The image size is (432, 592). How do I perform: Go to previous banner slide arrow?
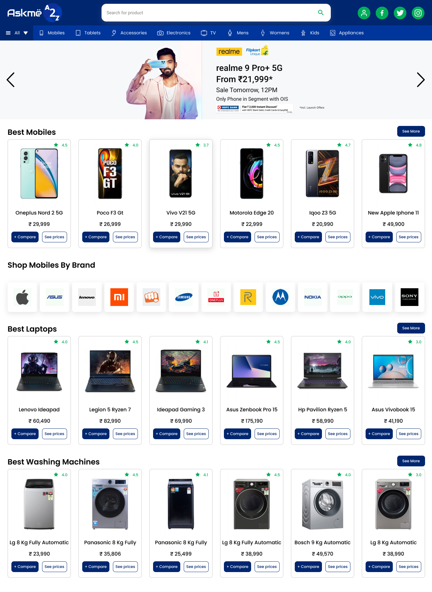coord(11,80)
